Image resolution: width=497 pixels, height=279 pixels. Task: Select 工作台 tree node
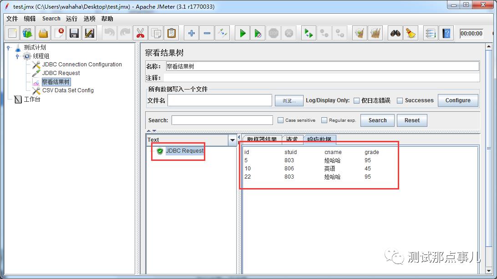pos(32,100)
